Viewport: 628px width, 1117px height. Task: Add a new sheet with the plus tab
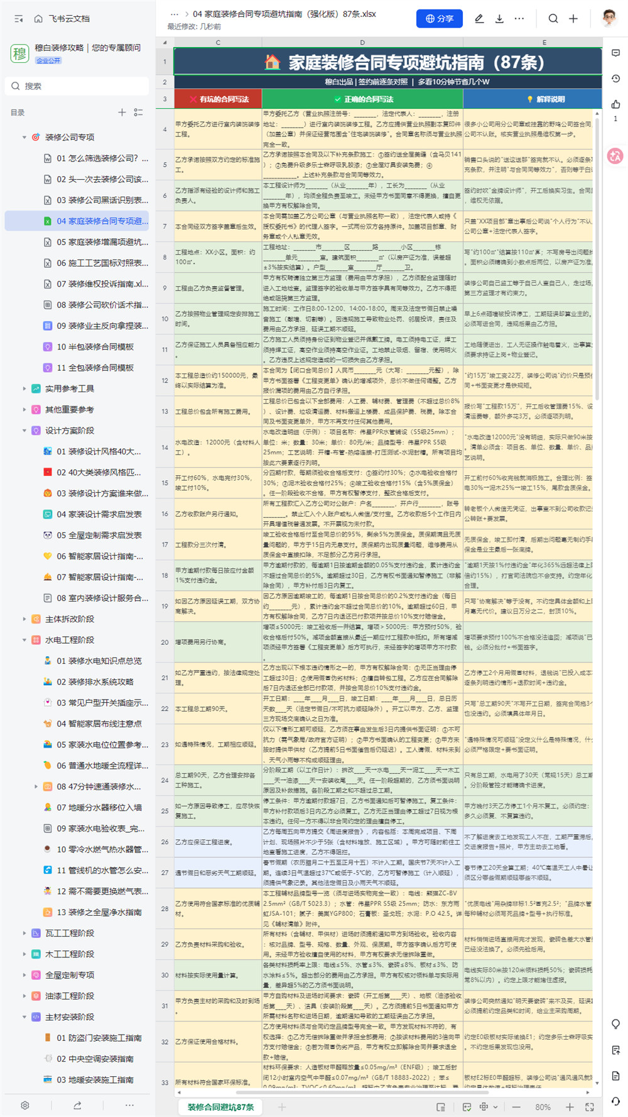282,1107
